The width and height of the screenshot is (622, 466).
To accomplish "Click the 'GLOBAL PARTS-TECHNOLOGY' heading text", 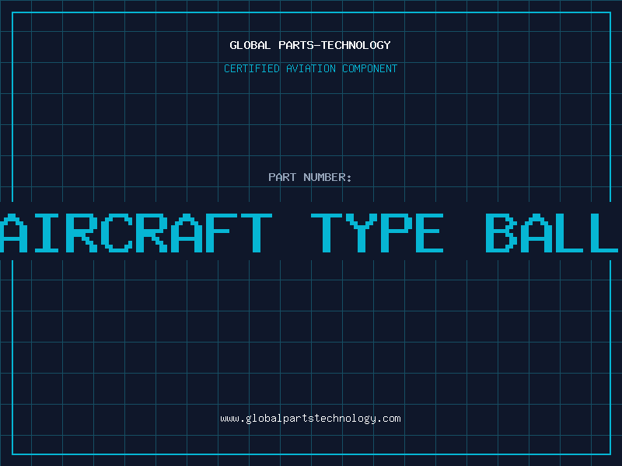I will click(x=310, y=45).
